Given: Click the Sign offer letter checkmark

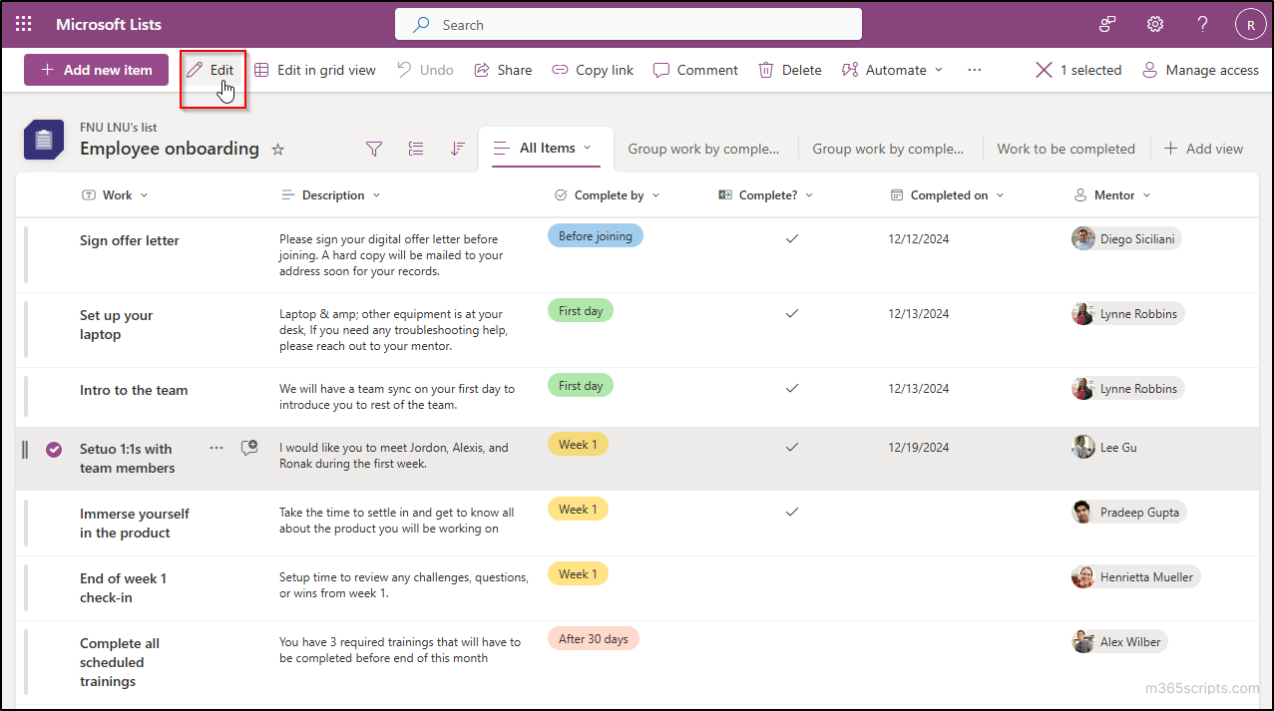Looking at the screenshot, I should (792, 238).
